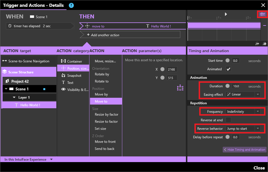
Task: Collapse the Layer 1 tree node
Action: pos(14,97)
